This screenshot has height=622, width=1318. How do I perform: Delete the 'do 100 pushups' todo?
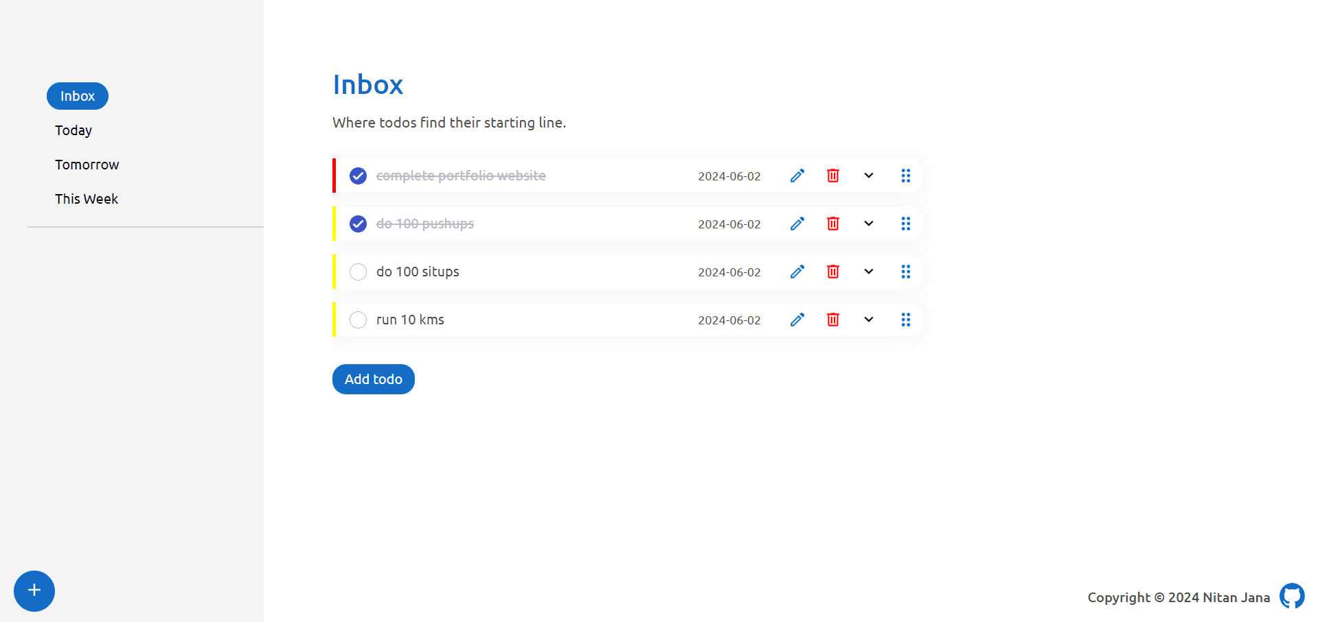[x=832, y=224]
